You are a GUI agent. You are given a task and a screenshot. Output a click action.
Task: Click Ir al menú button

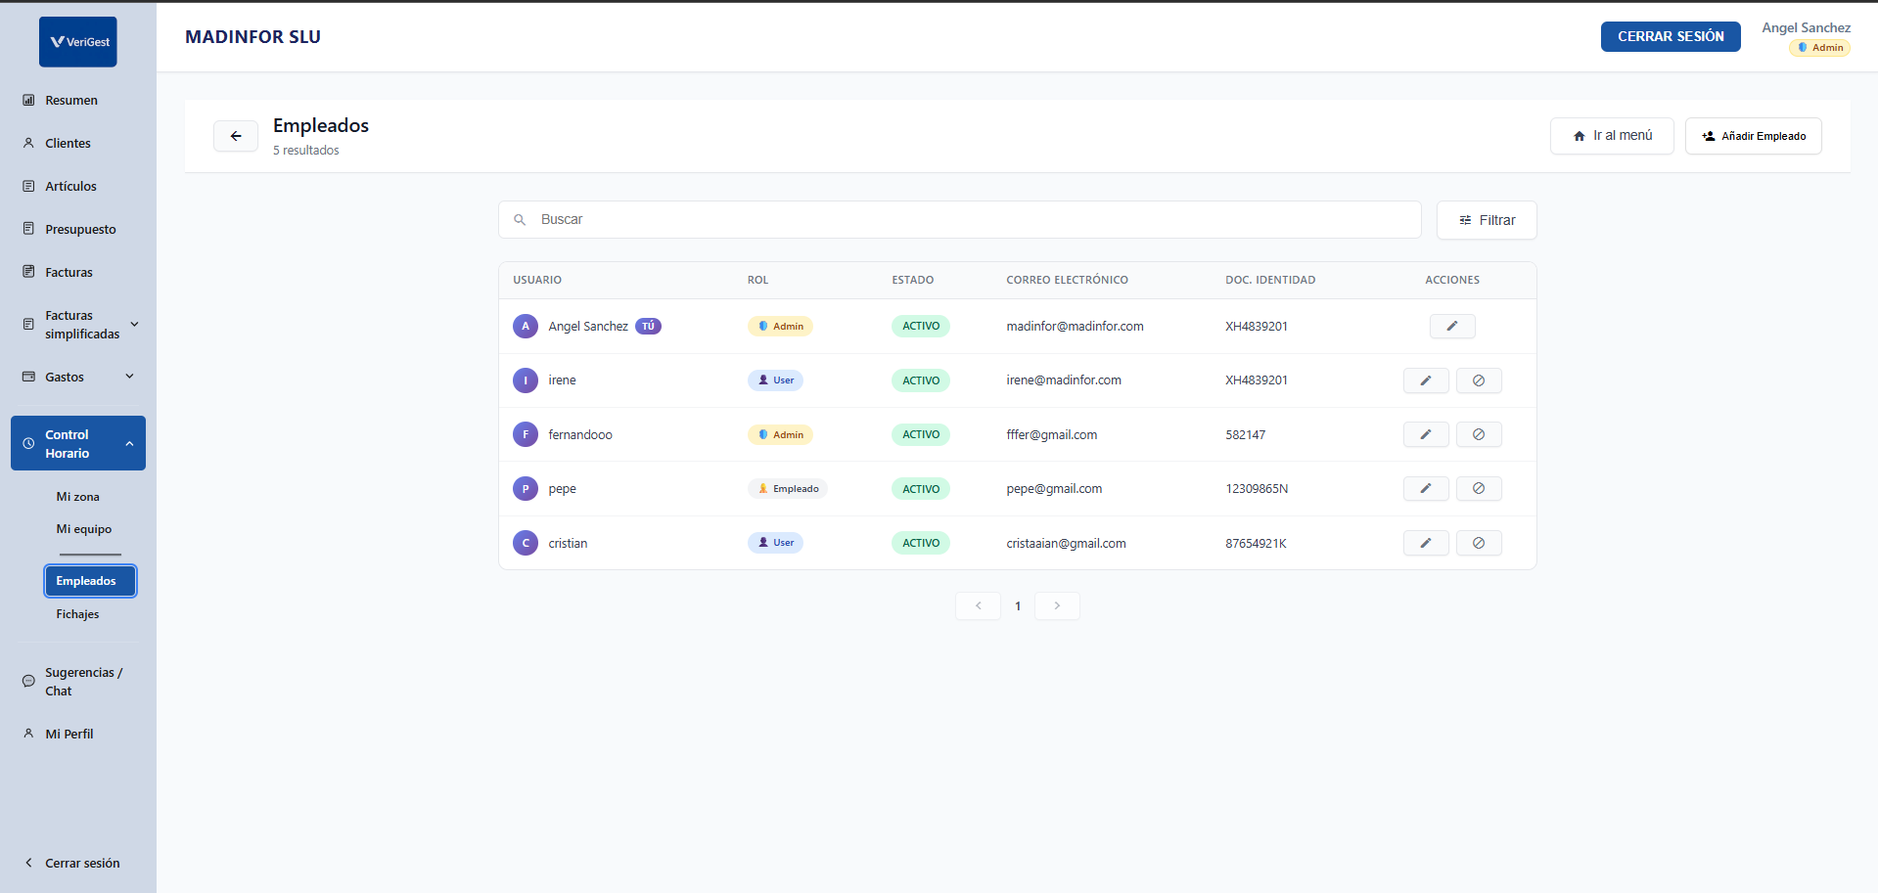tap(1611, 136)
